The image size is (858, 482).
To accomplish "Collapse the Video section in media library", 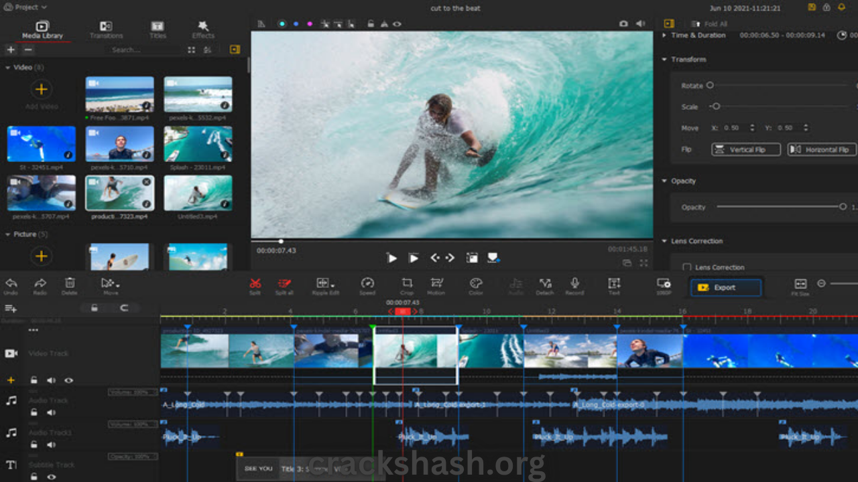I will click(8, 68).
